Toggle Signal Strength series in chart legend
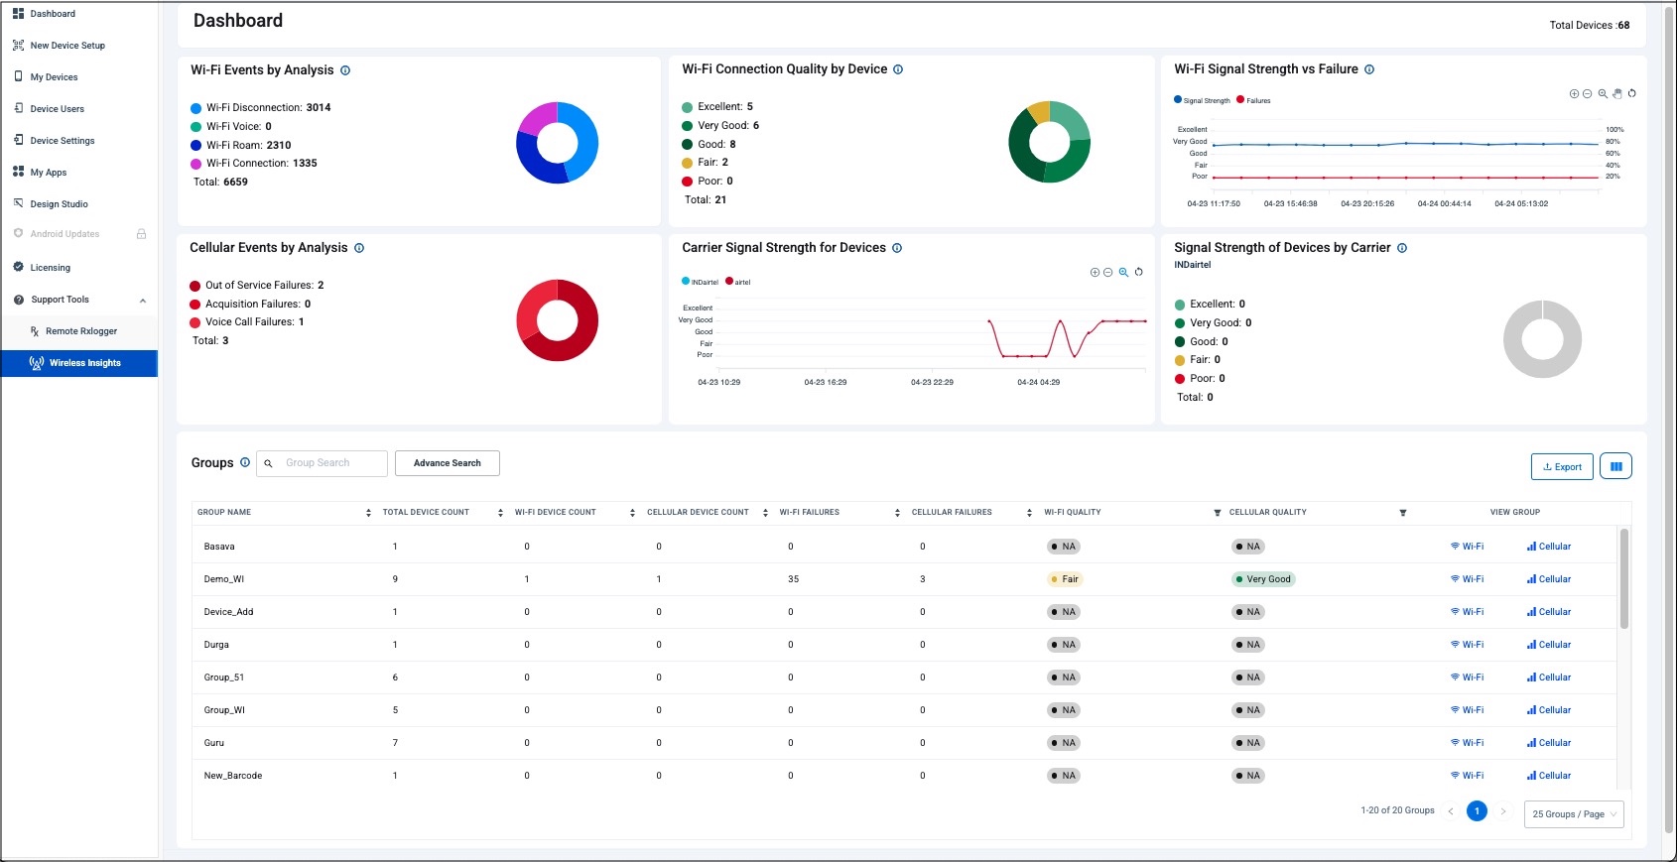1677x862 pixels. (1202, 100)
